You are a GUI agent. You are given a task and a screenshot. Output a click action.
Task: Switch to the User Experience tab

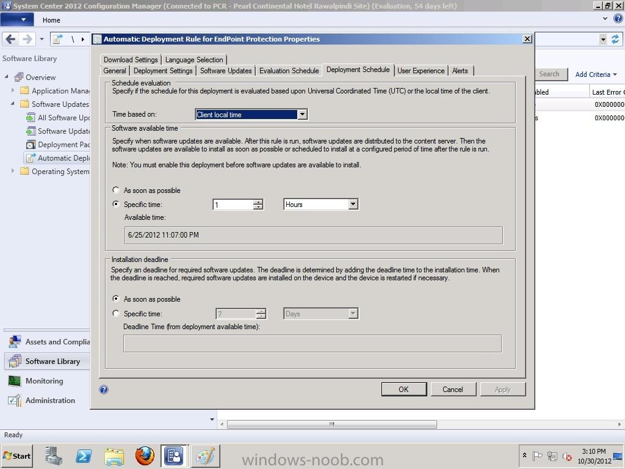pos(421,71)
